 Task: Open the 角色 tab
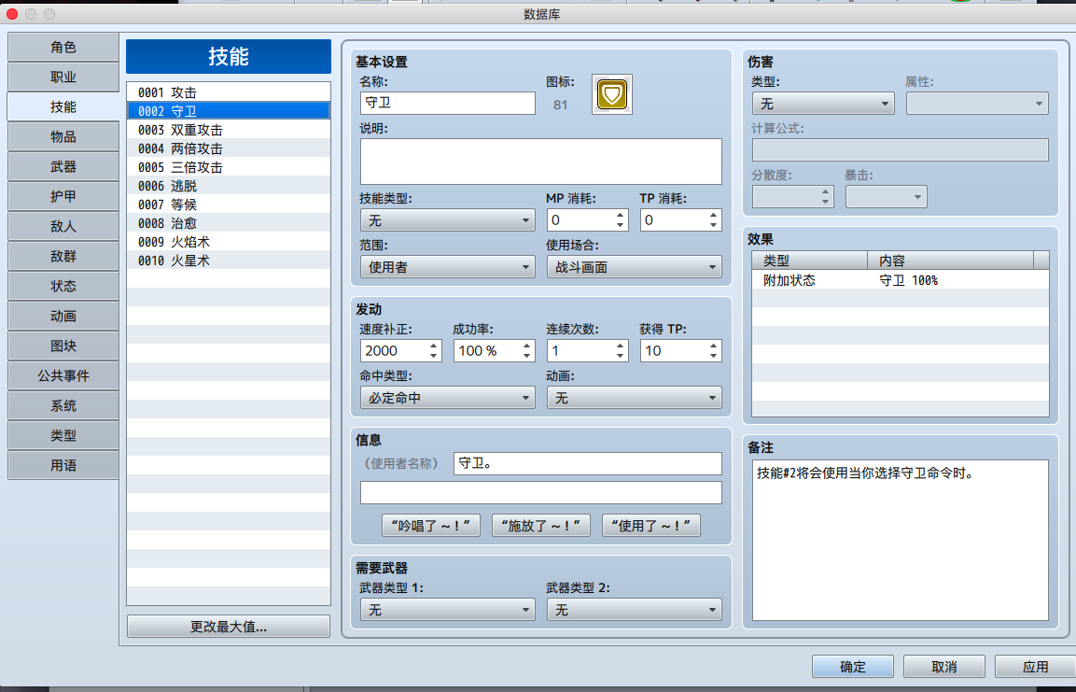pyautogui.click(x=63, y=48)
